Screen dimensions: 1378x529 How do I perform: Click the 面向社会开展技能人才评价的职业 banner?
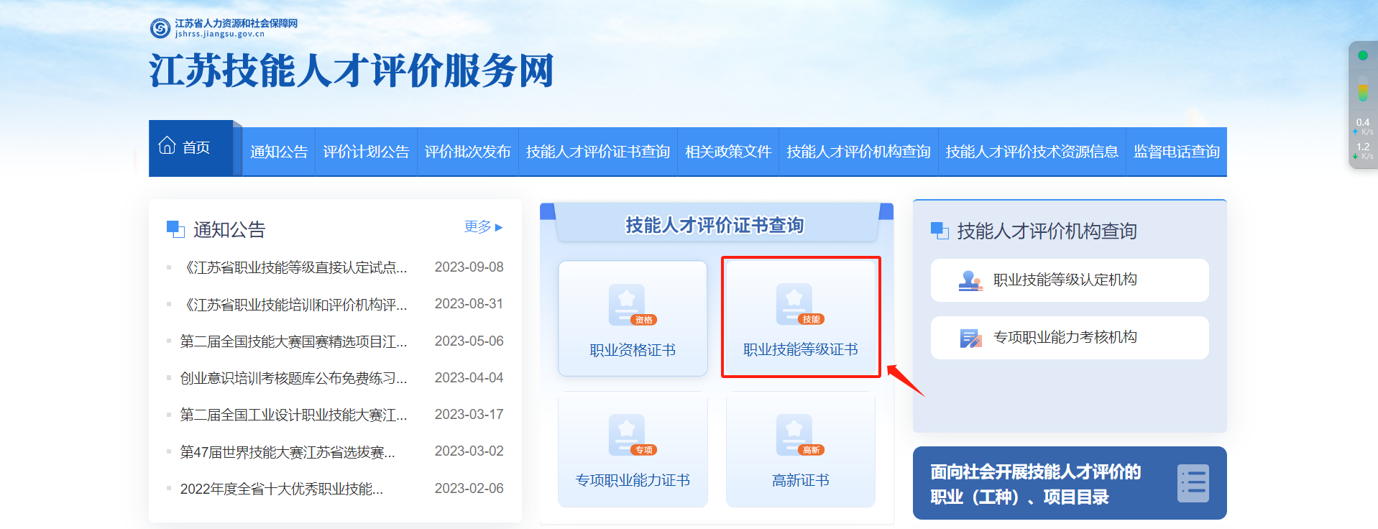click(1035, 484)
